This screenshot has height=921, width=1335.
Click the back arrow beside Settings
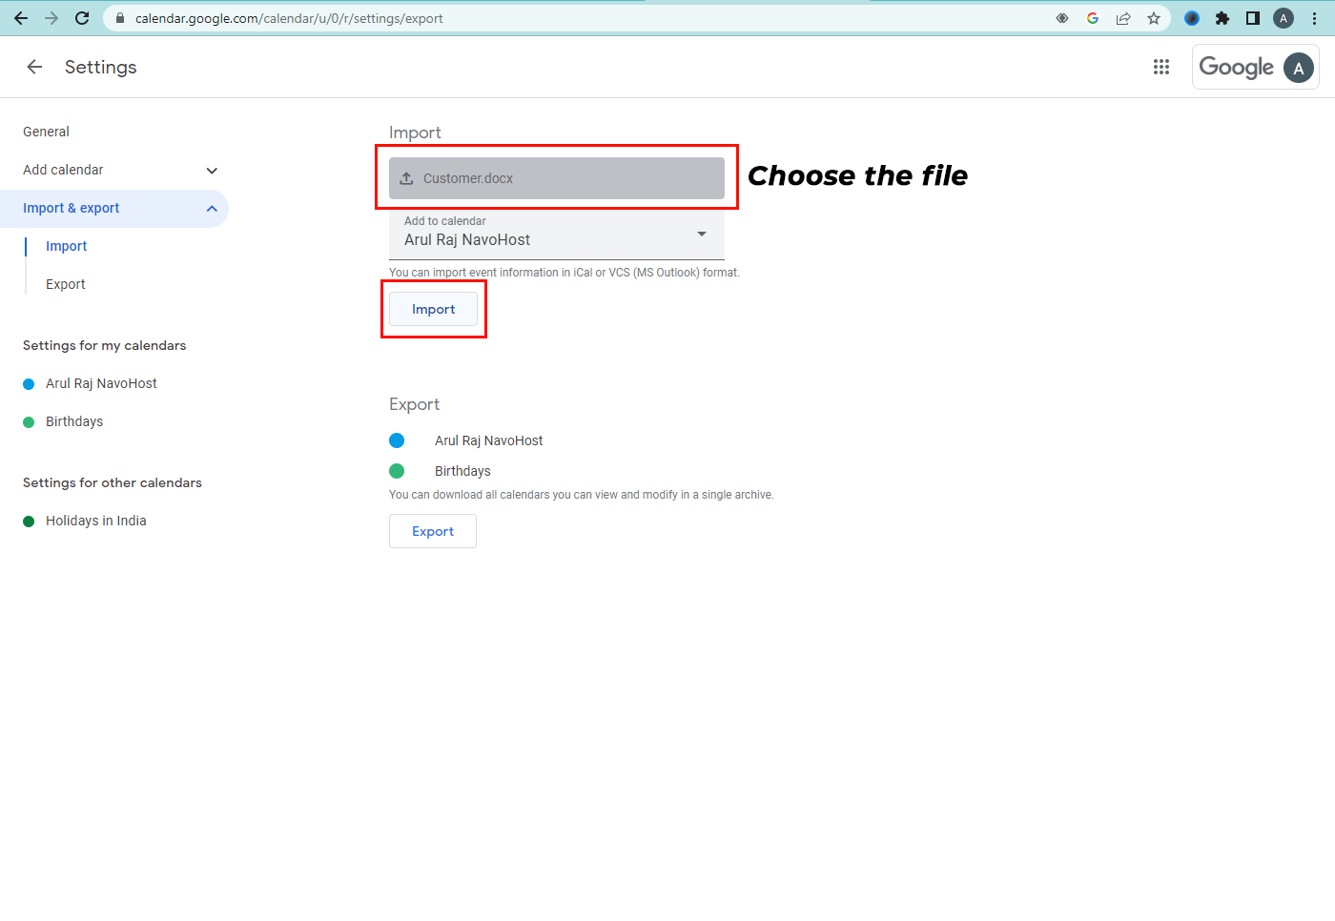pyautogui.click(x=34, y=67)
